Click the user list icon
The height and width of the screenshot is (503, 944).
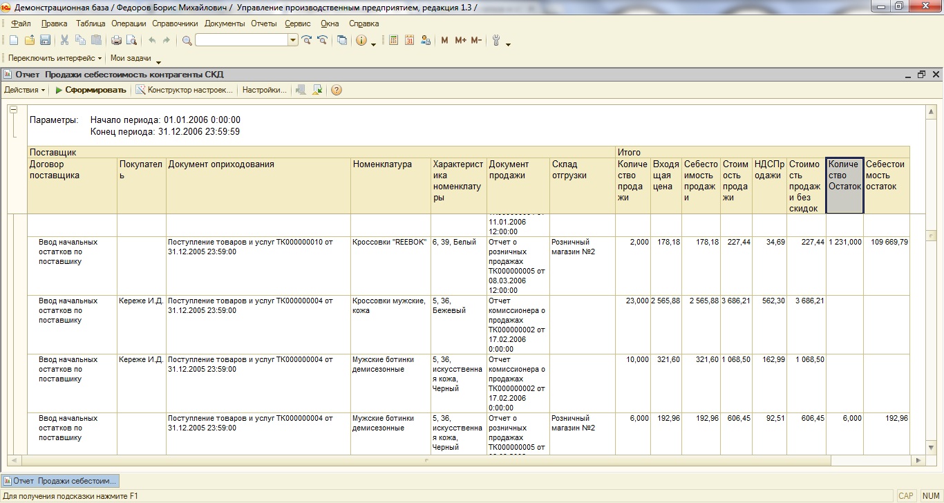(426, 41)
